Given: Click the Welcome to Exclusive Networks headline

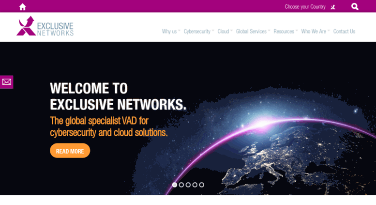Looking at the screenshot, I should [x=118, y=96].
